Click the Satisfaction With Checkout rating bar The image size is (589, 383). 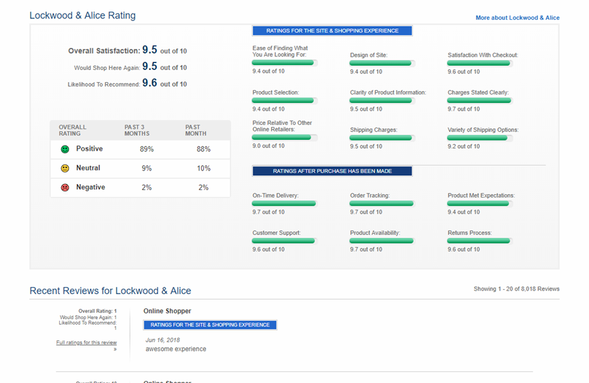coord(480,63)
